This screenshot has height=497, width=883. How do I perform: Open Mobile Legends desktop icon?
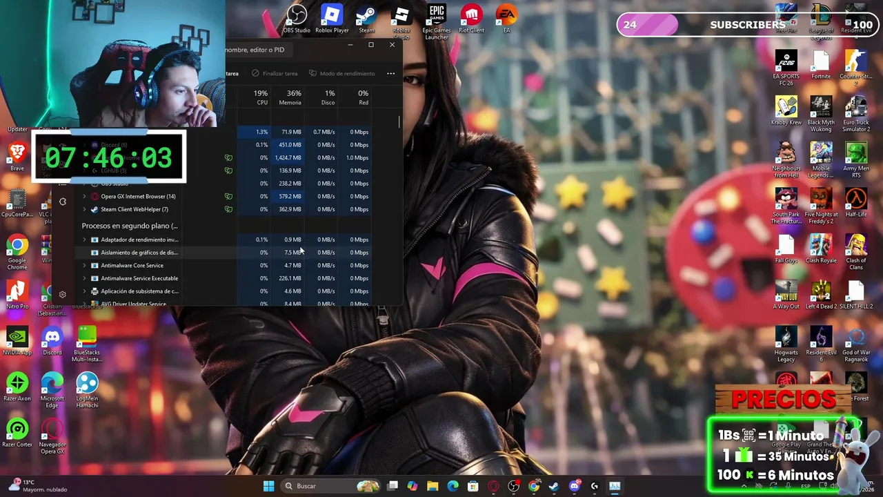tap(821, 161)
